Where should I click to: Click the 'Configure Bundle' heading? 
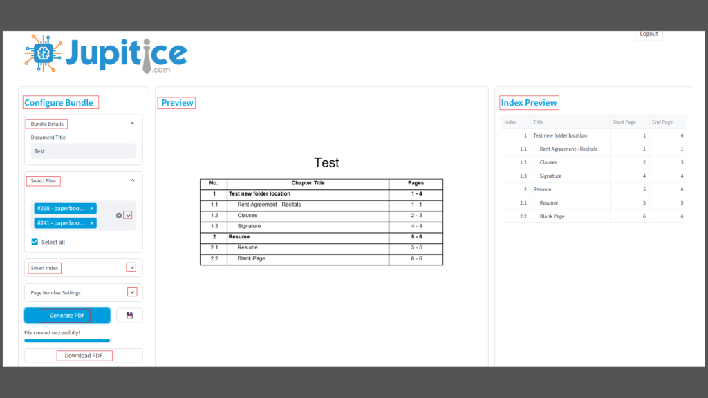tap(59, 102)
